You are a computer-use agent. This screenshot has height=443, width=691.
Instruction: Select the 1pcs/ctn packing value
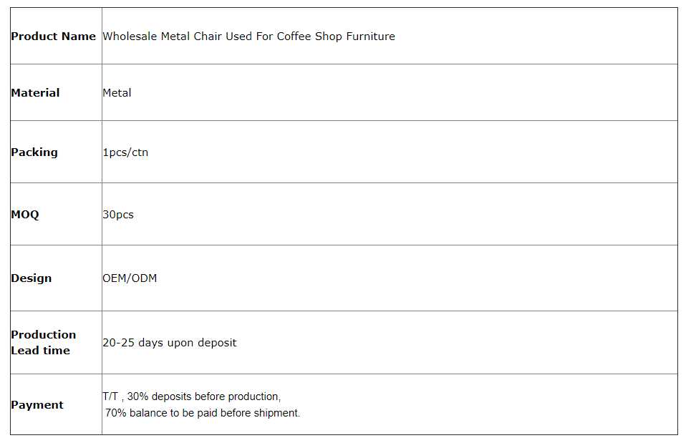pyautogui.click(x=125, y=152)
